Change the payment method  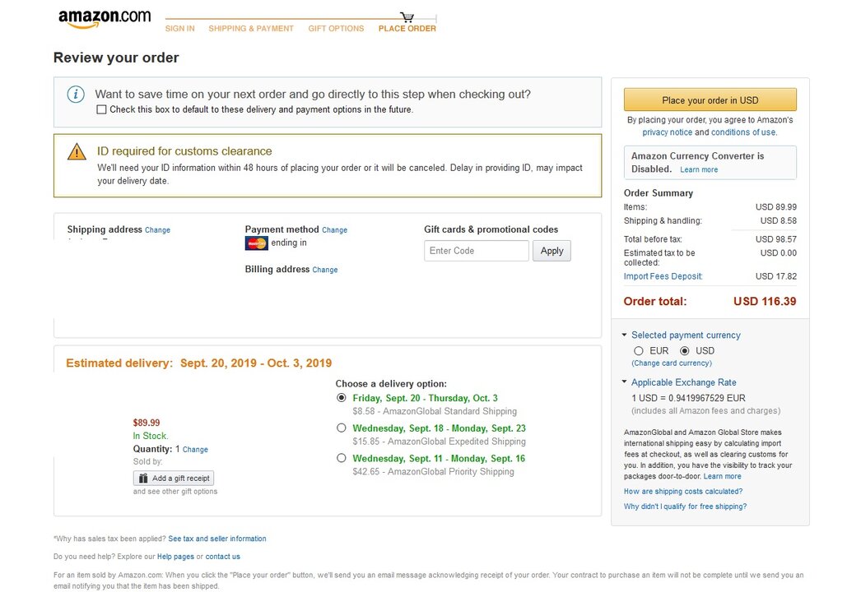point(334,230)
